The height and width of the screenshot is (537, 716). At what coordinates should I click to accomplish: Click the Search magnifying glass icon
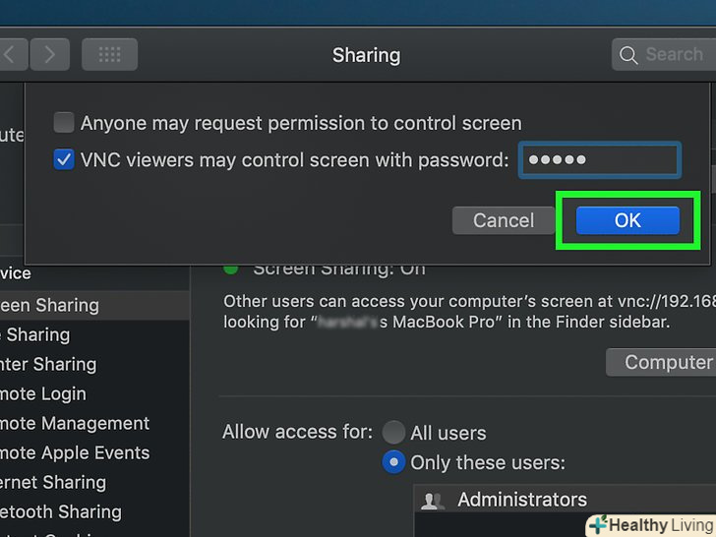click(629, 55)
